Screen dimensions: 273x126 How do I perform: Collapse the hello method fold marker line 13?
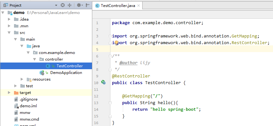(x=110, y=103)
